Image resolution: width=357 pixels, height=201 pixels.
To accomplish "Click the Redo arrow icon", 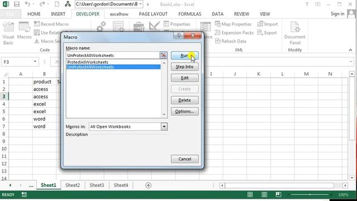I will click(x=42, y=4).
